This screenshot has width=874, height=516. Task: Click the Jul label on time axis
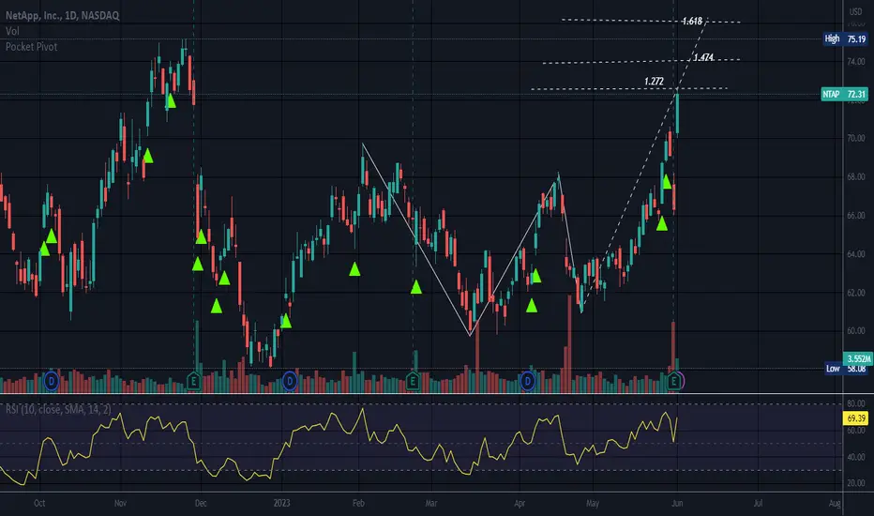pos(758,503)
